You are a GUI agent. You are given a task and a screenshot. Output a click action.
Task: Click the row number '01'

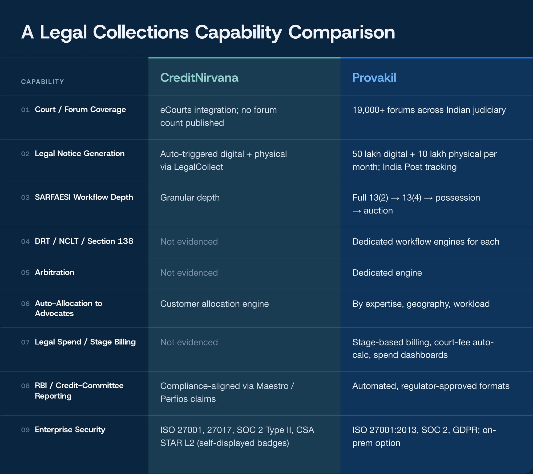[25, 110]
